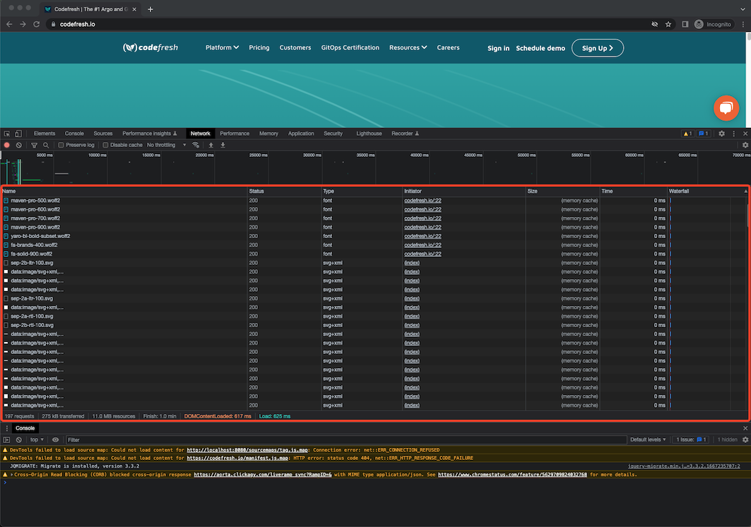Stop recording network log

pyautogui.click(x=7, y=145)
